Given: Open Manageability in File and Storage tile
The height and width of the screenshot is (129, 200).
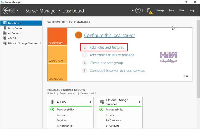Looking at the screenshot, I should click(115, 110).
